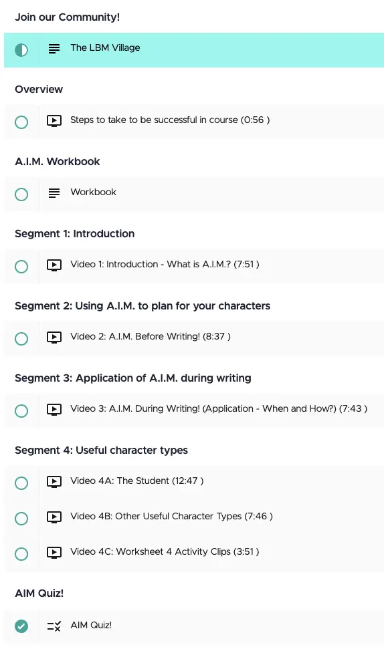Select the highlighted The LBM Village row
The height and width of the screenshot is (651, 384).
pyautogui.click(x=194, y=50)
